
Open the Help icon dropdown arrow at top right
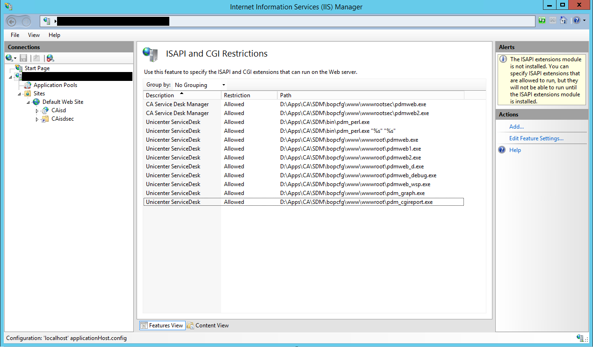pos(584,21)
